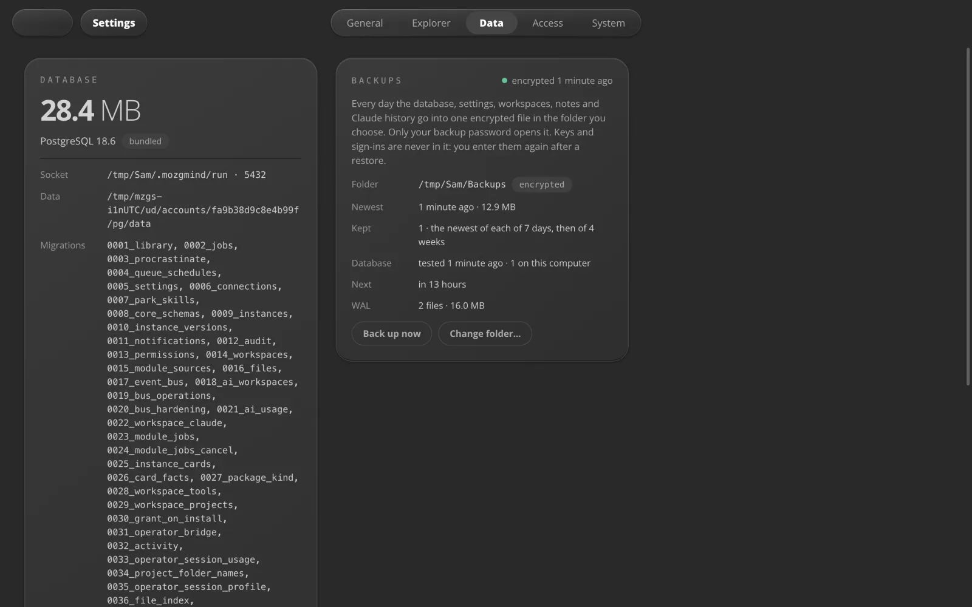Viewport: 972px width, 607px height.
Task: Click the Newest value 1 minute ago · 12.9 MB
Action: pos(467,207)
